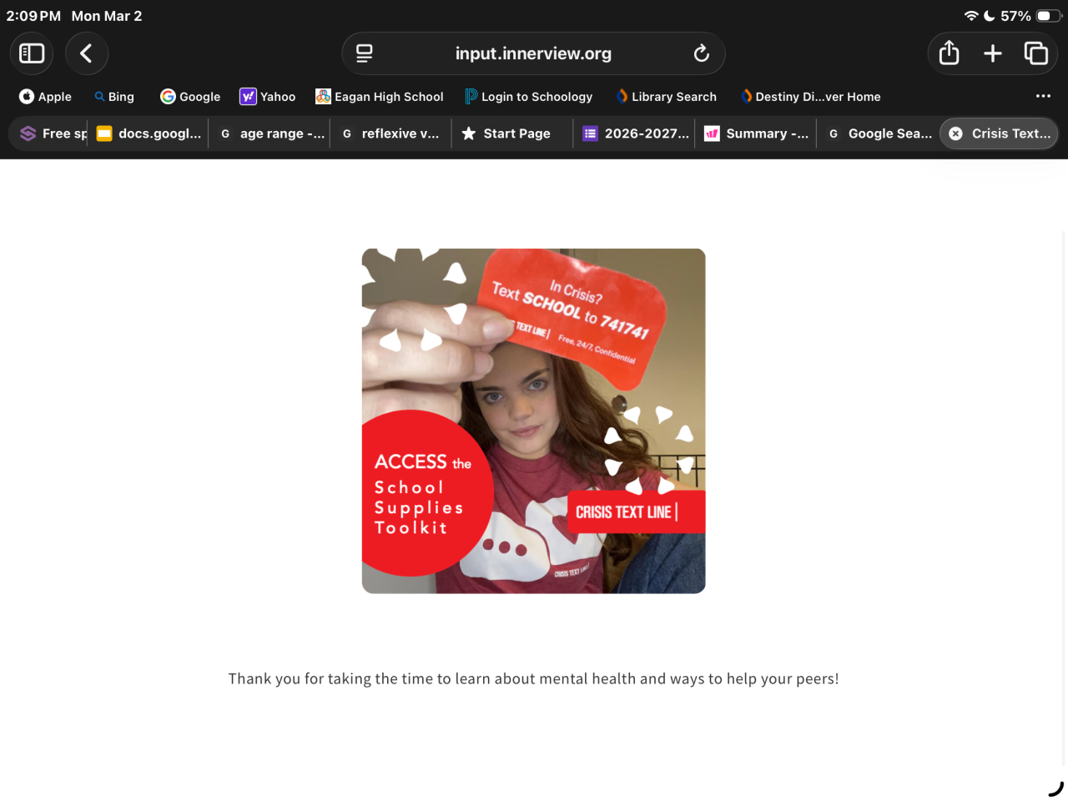
Task: Click the thank you message text
Action: click(x=534, y=679)
